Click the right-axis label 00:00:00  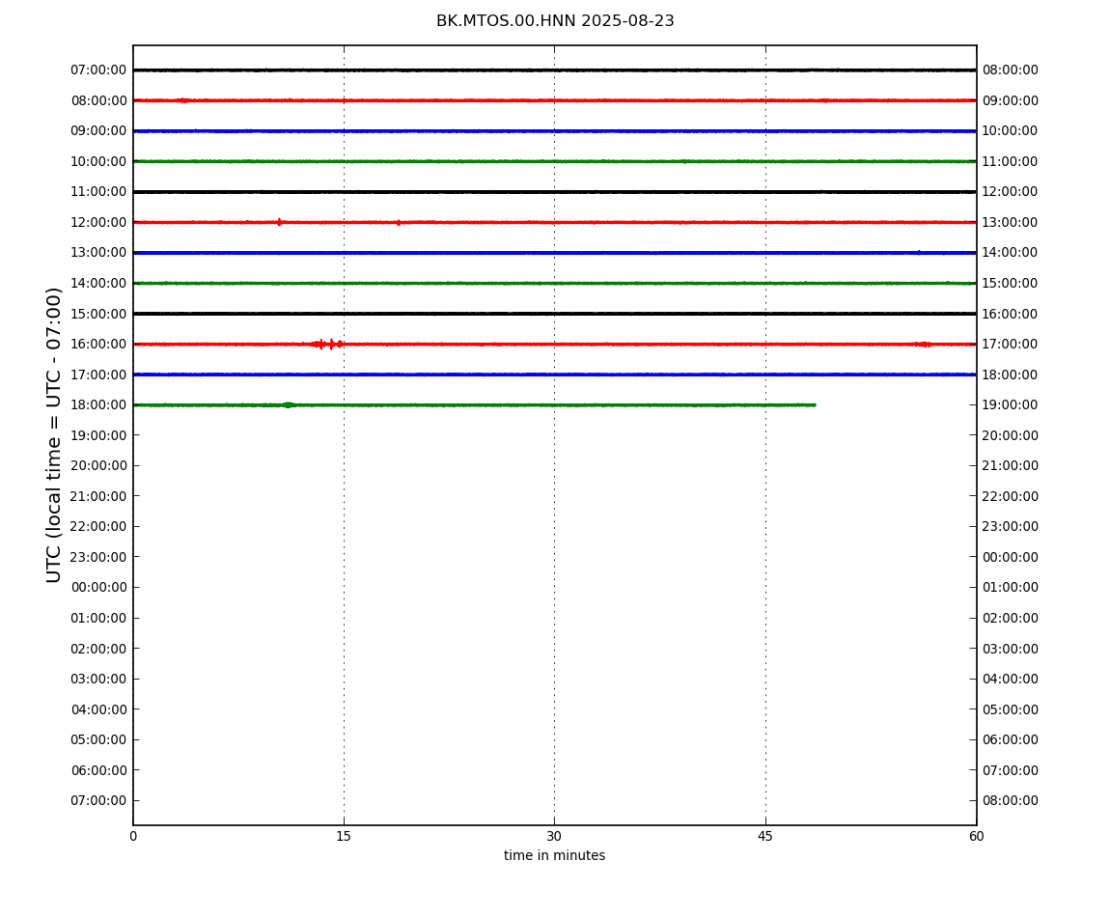(1011, 557)
